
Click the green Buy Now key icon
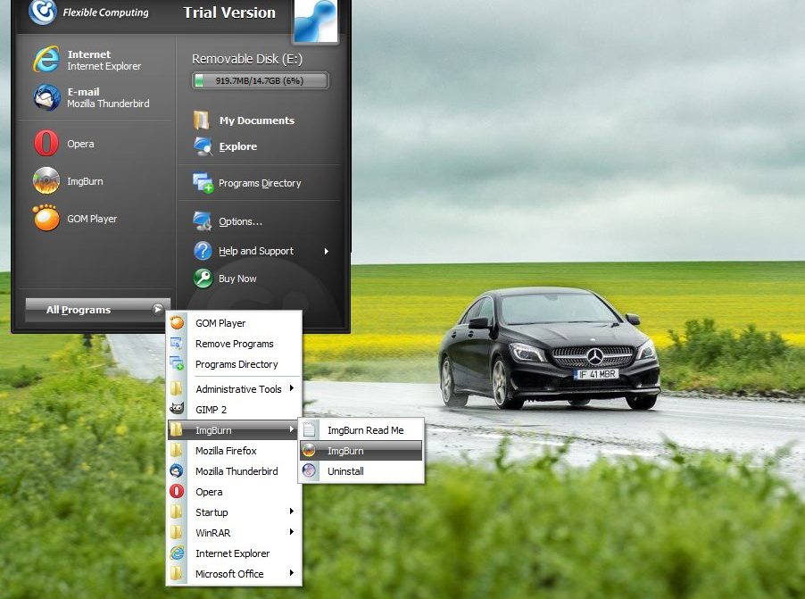coord(203,279)
